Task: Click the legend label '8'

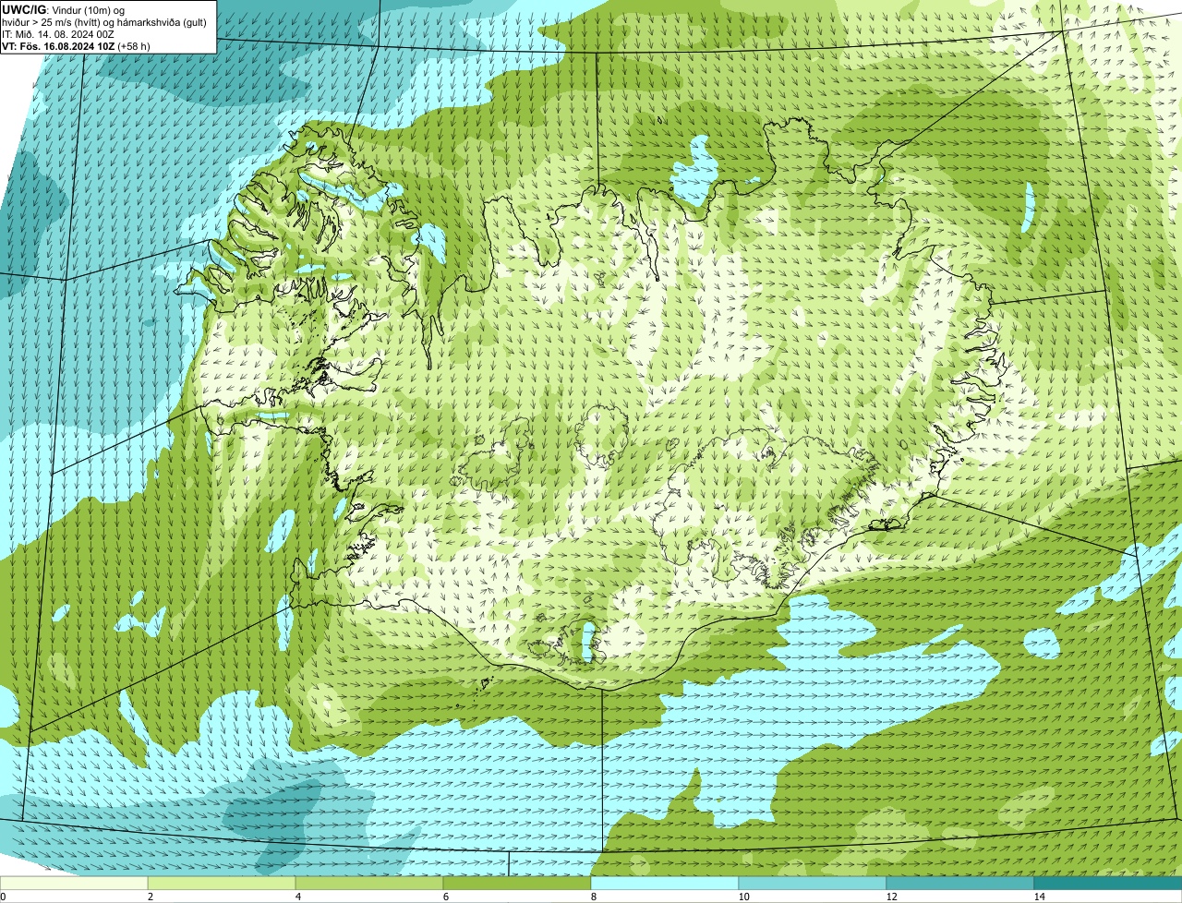Action: (593, 897)
